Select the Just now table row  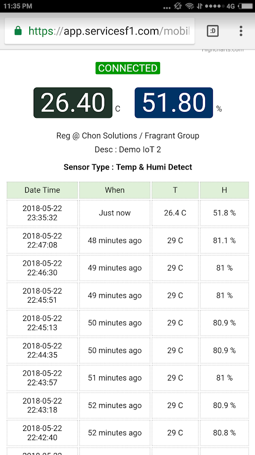127,213
